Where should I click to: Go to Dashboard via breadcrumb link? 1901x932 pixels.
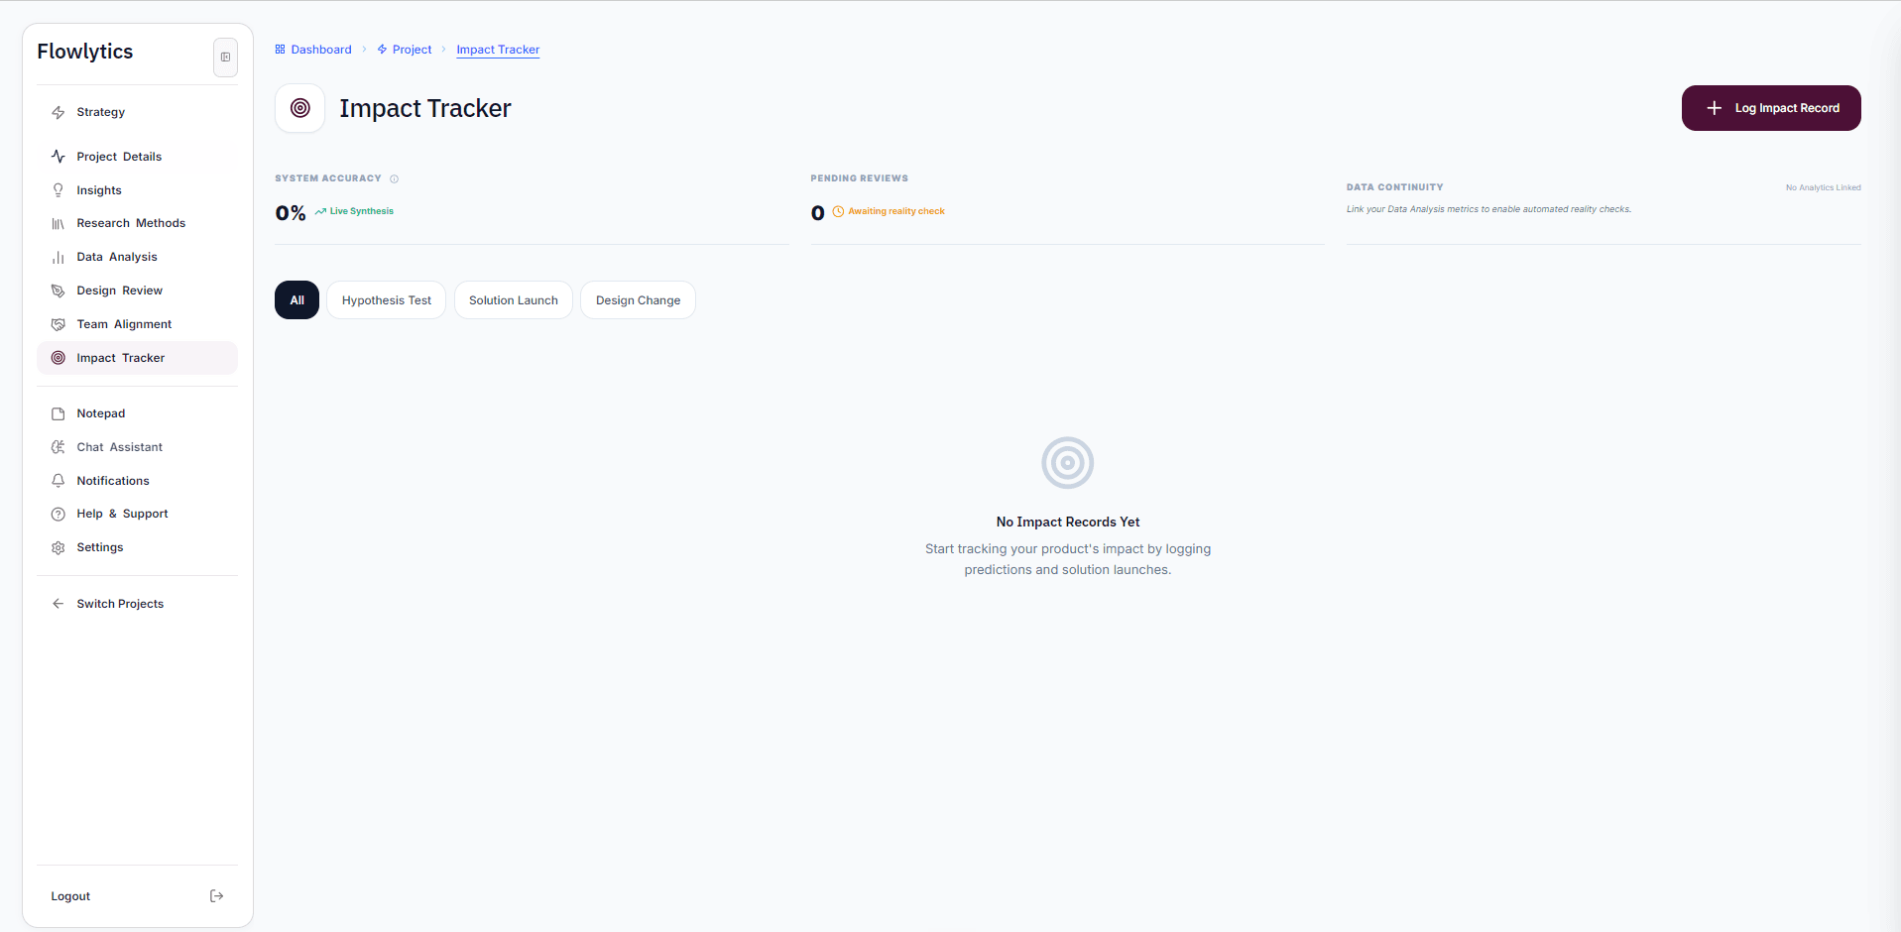coord(321,50)
